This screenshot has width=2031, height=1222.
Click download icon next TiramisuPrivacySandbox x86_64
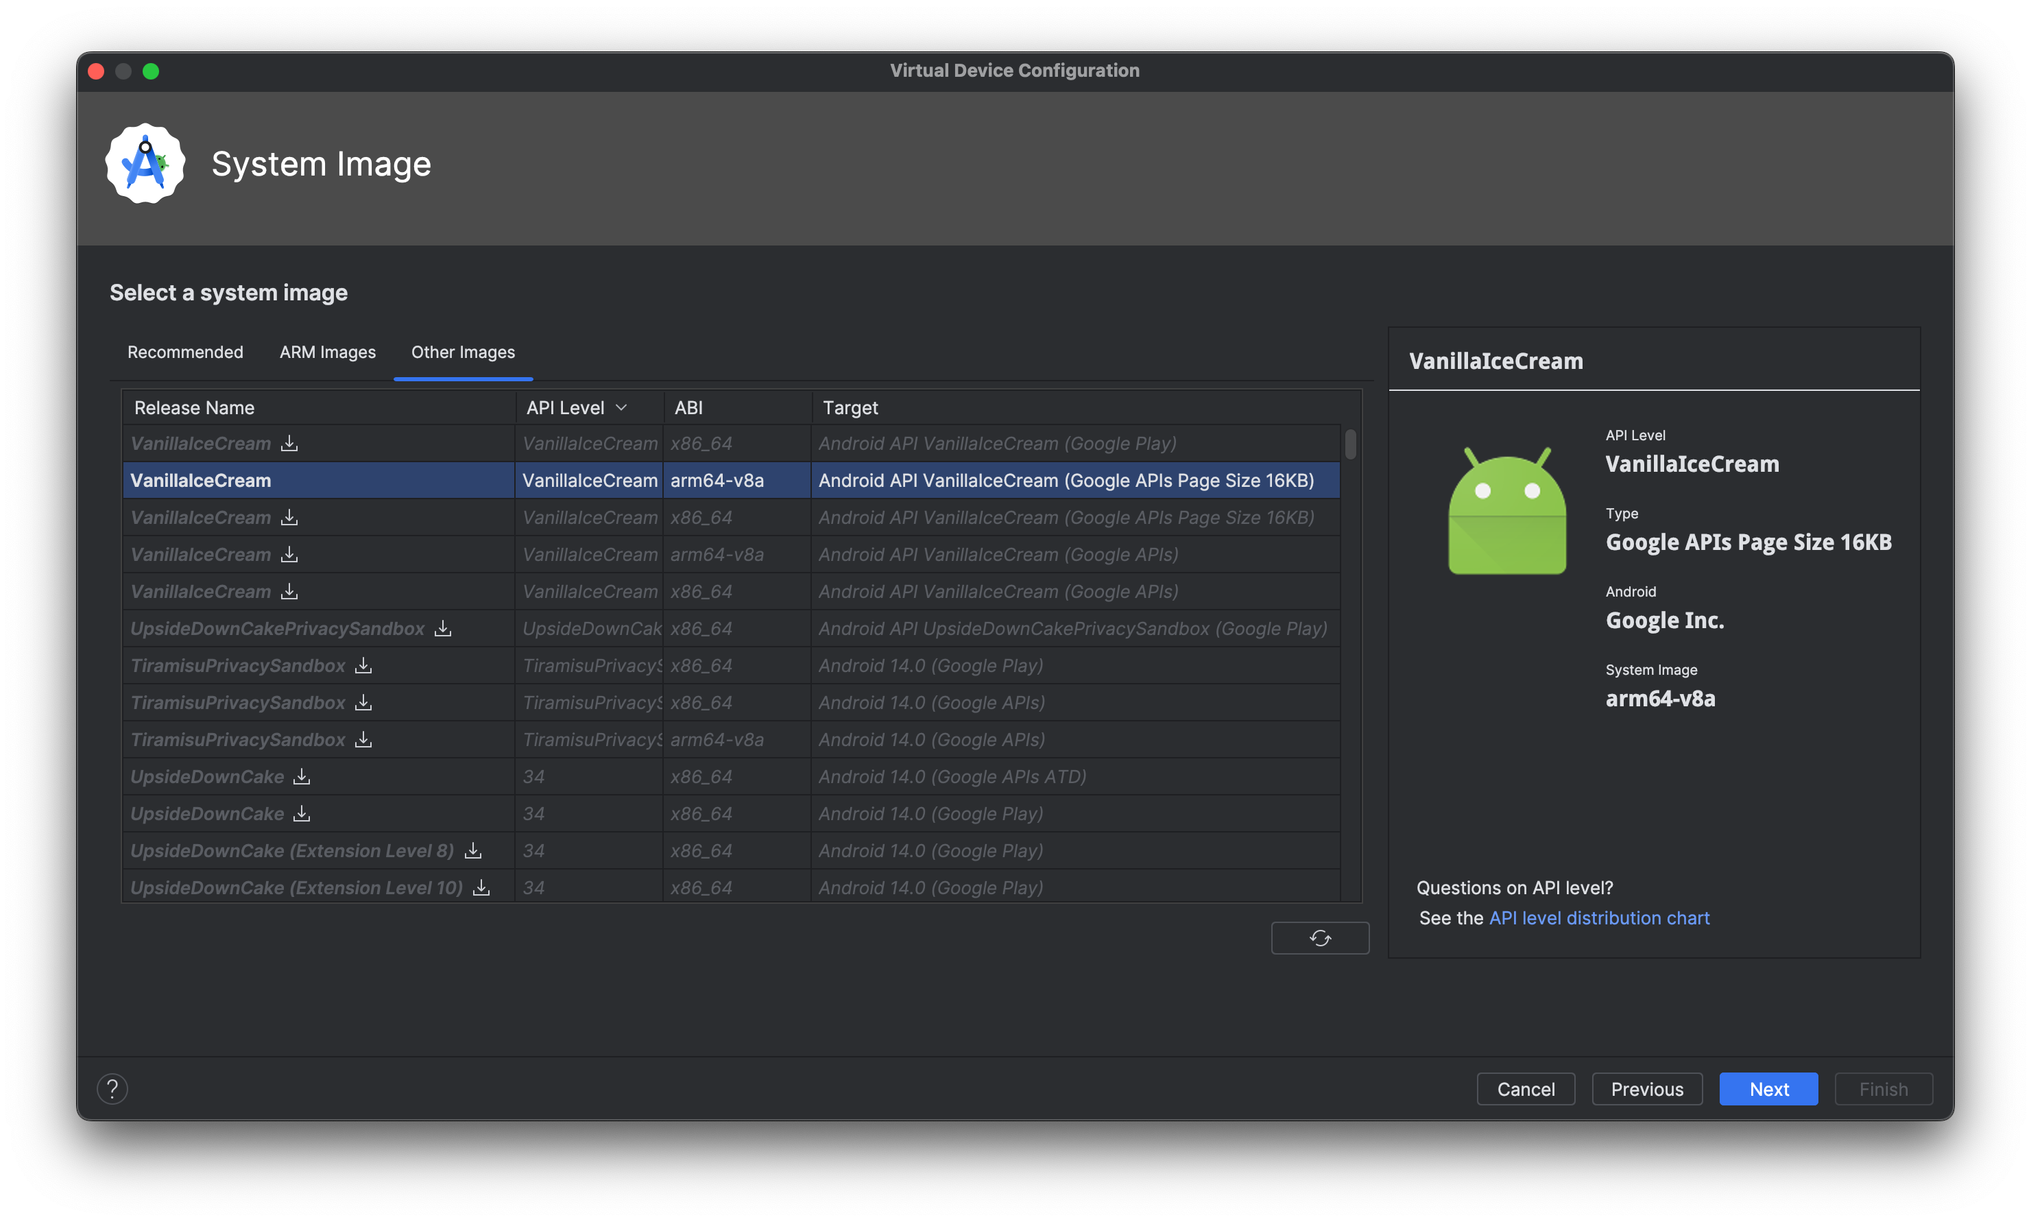click(x=363, y=664)
